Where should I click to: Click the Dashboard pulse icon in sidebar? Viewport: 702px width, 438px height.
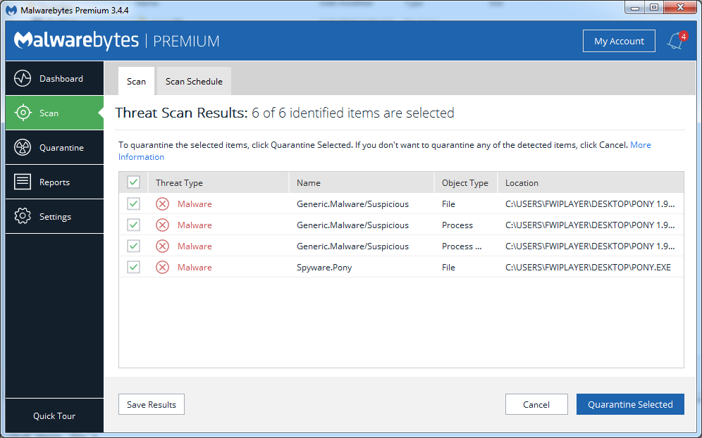(23, 78)
